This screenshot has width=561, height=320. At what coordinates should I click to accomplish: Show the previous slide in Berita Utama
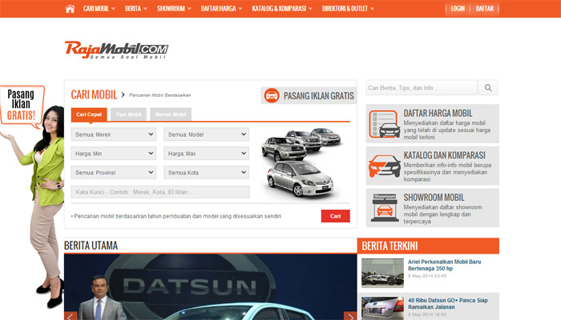pyautogui.click(x=71, y=316)
